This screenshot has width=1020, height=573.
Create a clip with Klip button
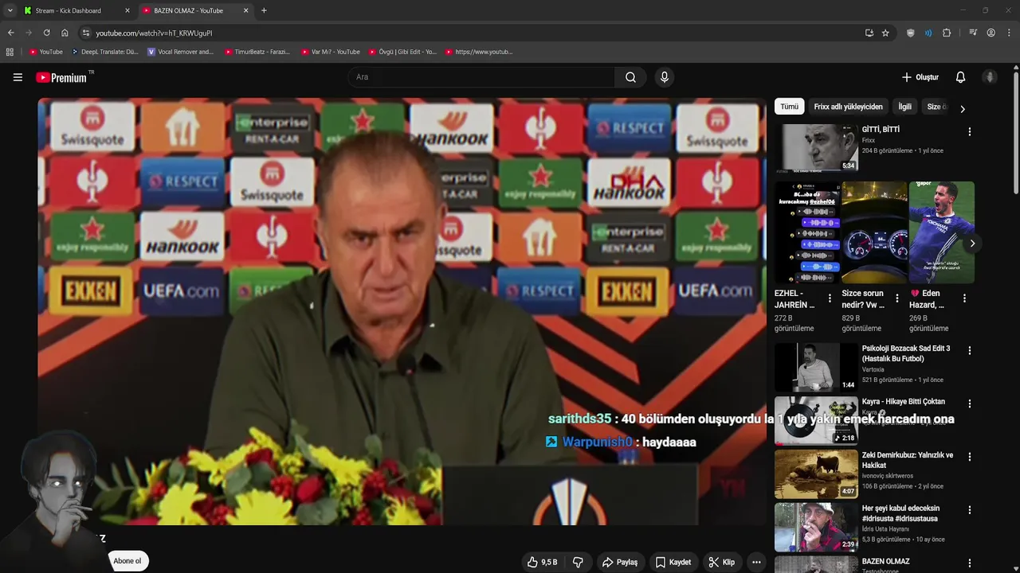coord(722,562)
